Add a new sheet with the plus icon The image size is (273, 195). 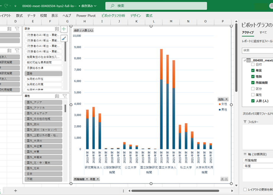click(x=15, y=191)
